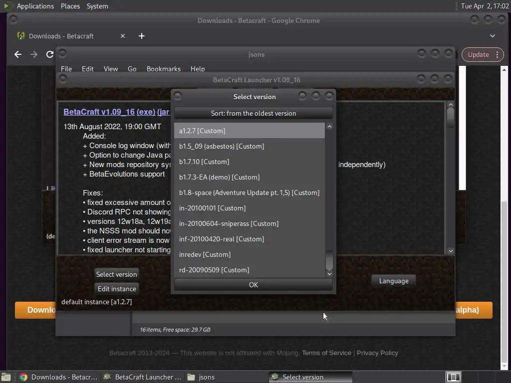Open System menu in top panel
This screenshot has height=383, width=511.
(x=97, y=6)
